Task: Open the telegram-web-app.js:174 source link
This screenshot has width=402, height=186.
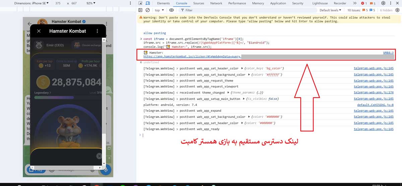Action: [x=374, y=92]
